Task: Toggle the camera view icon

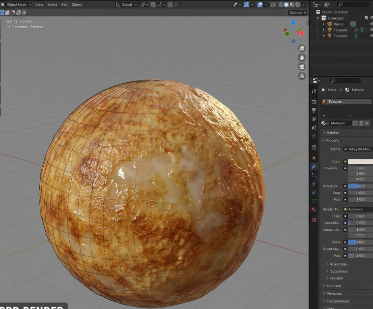Action: [x=302, y=67]
